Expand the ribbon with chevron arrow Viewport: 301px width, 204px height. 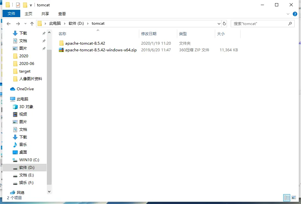point(288,14)
